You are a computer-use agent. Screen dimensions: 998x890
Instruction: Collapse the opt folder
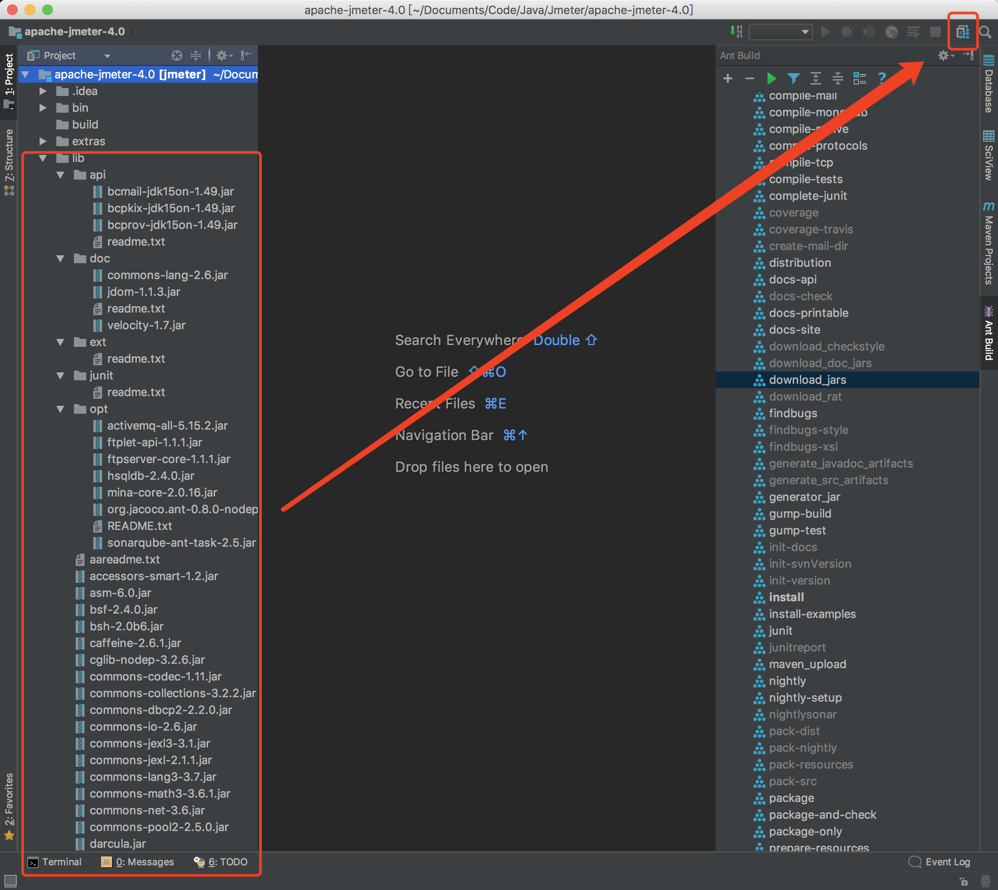point(61,409)
